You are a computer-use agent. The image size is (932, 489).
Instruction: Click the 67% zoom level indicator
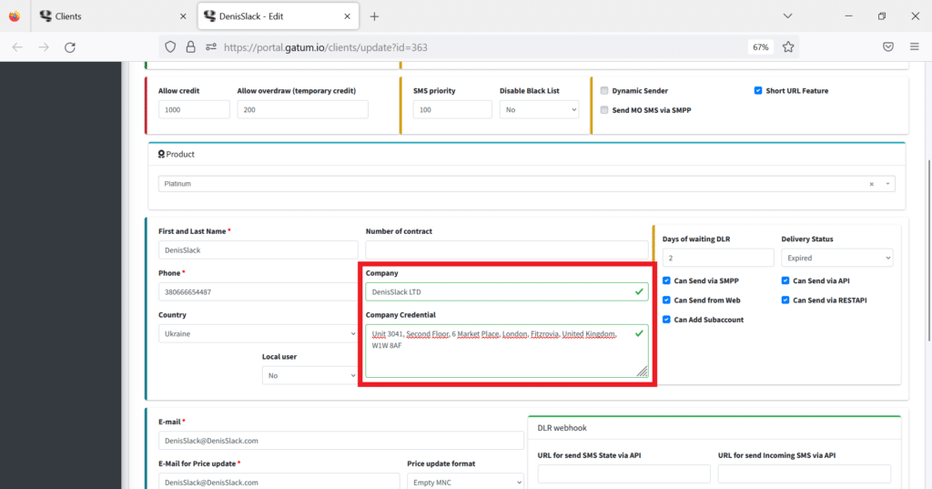(760, 47)
